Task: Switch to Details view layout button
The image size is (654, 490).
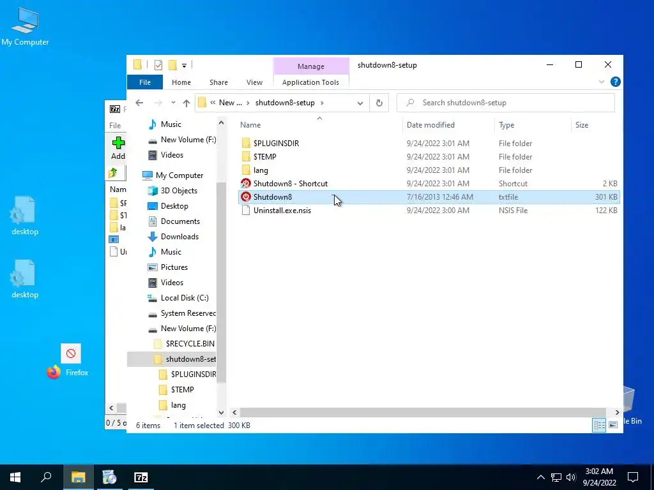Action: (x=599, y=425)
